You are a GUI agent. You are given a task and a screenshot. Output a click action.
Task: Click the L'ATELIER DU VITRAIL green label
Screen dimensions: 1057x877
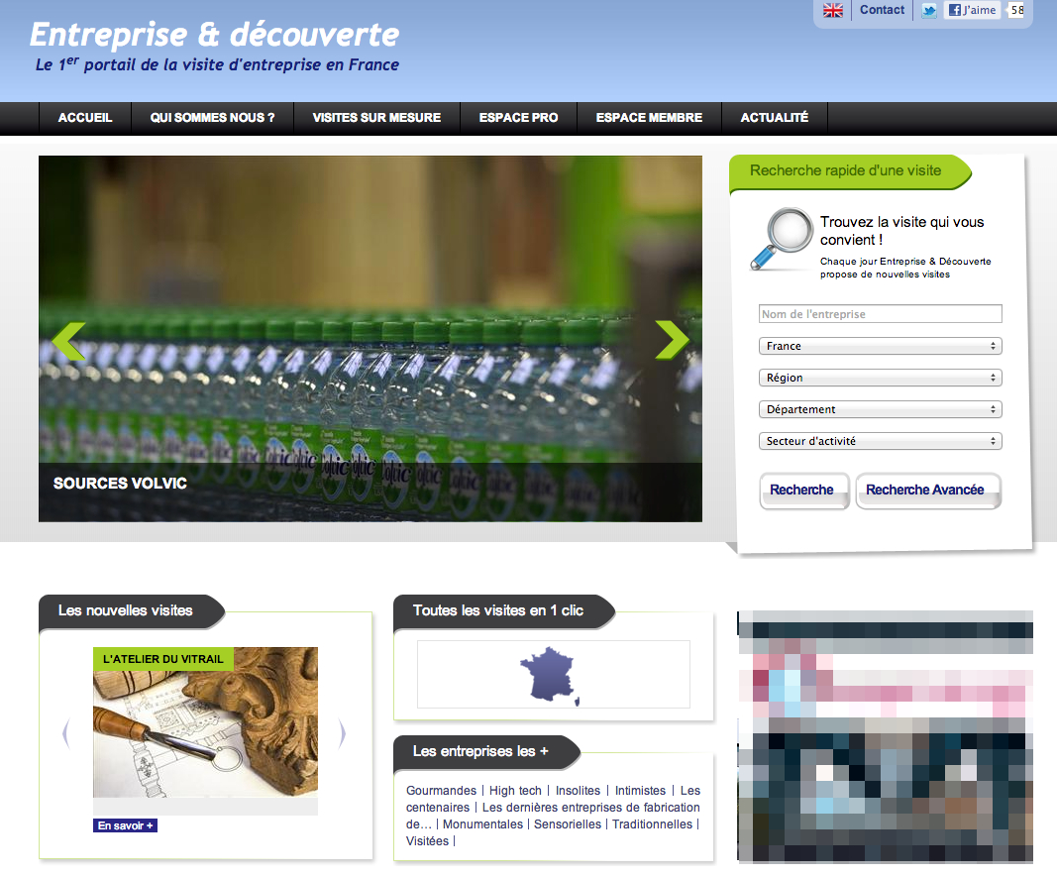point(163,659)
